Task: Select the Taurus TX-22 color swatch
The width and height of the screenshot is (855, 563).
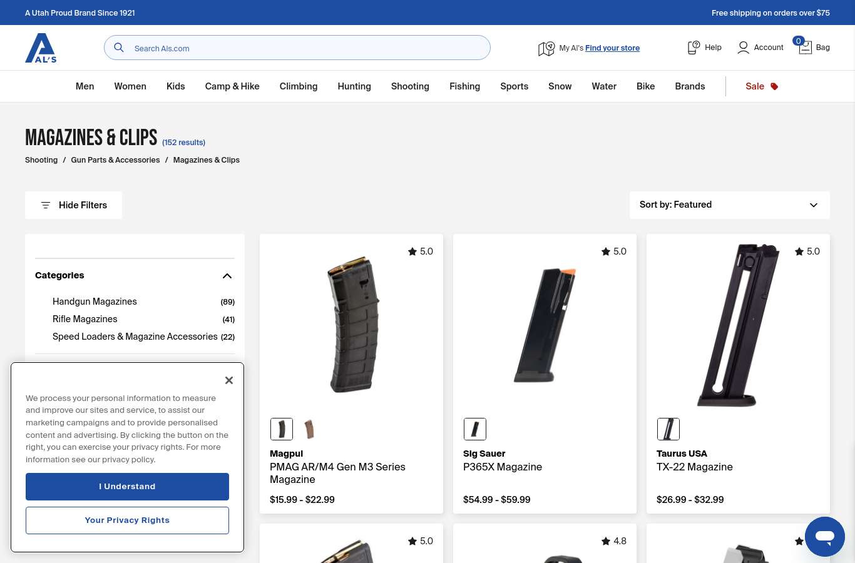Action: pyautogui.click(x=668, y=429)
